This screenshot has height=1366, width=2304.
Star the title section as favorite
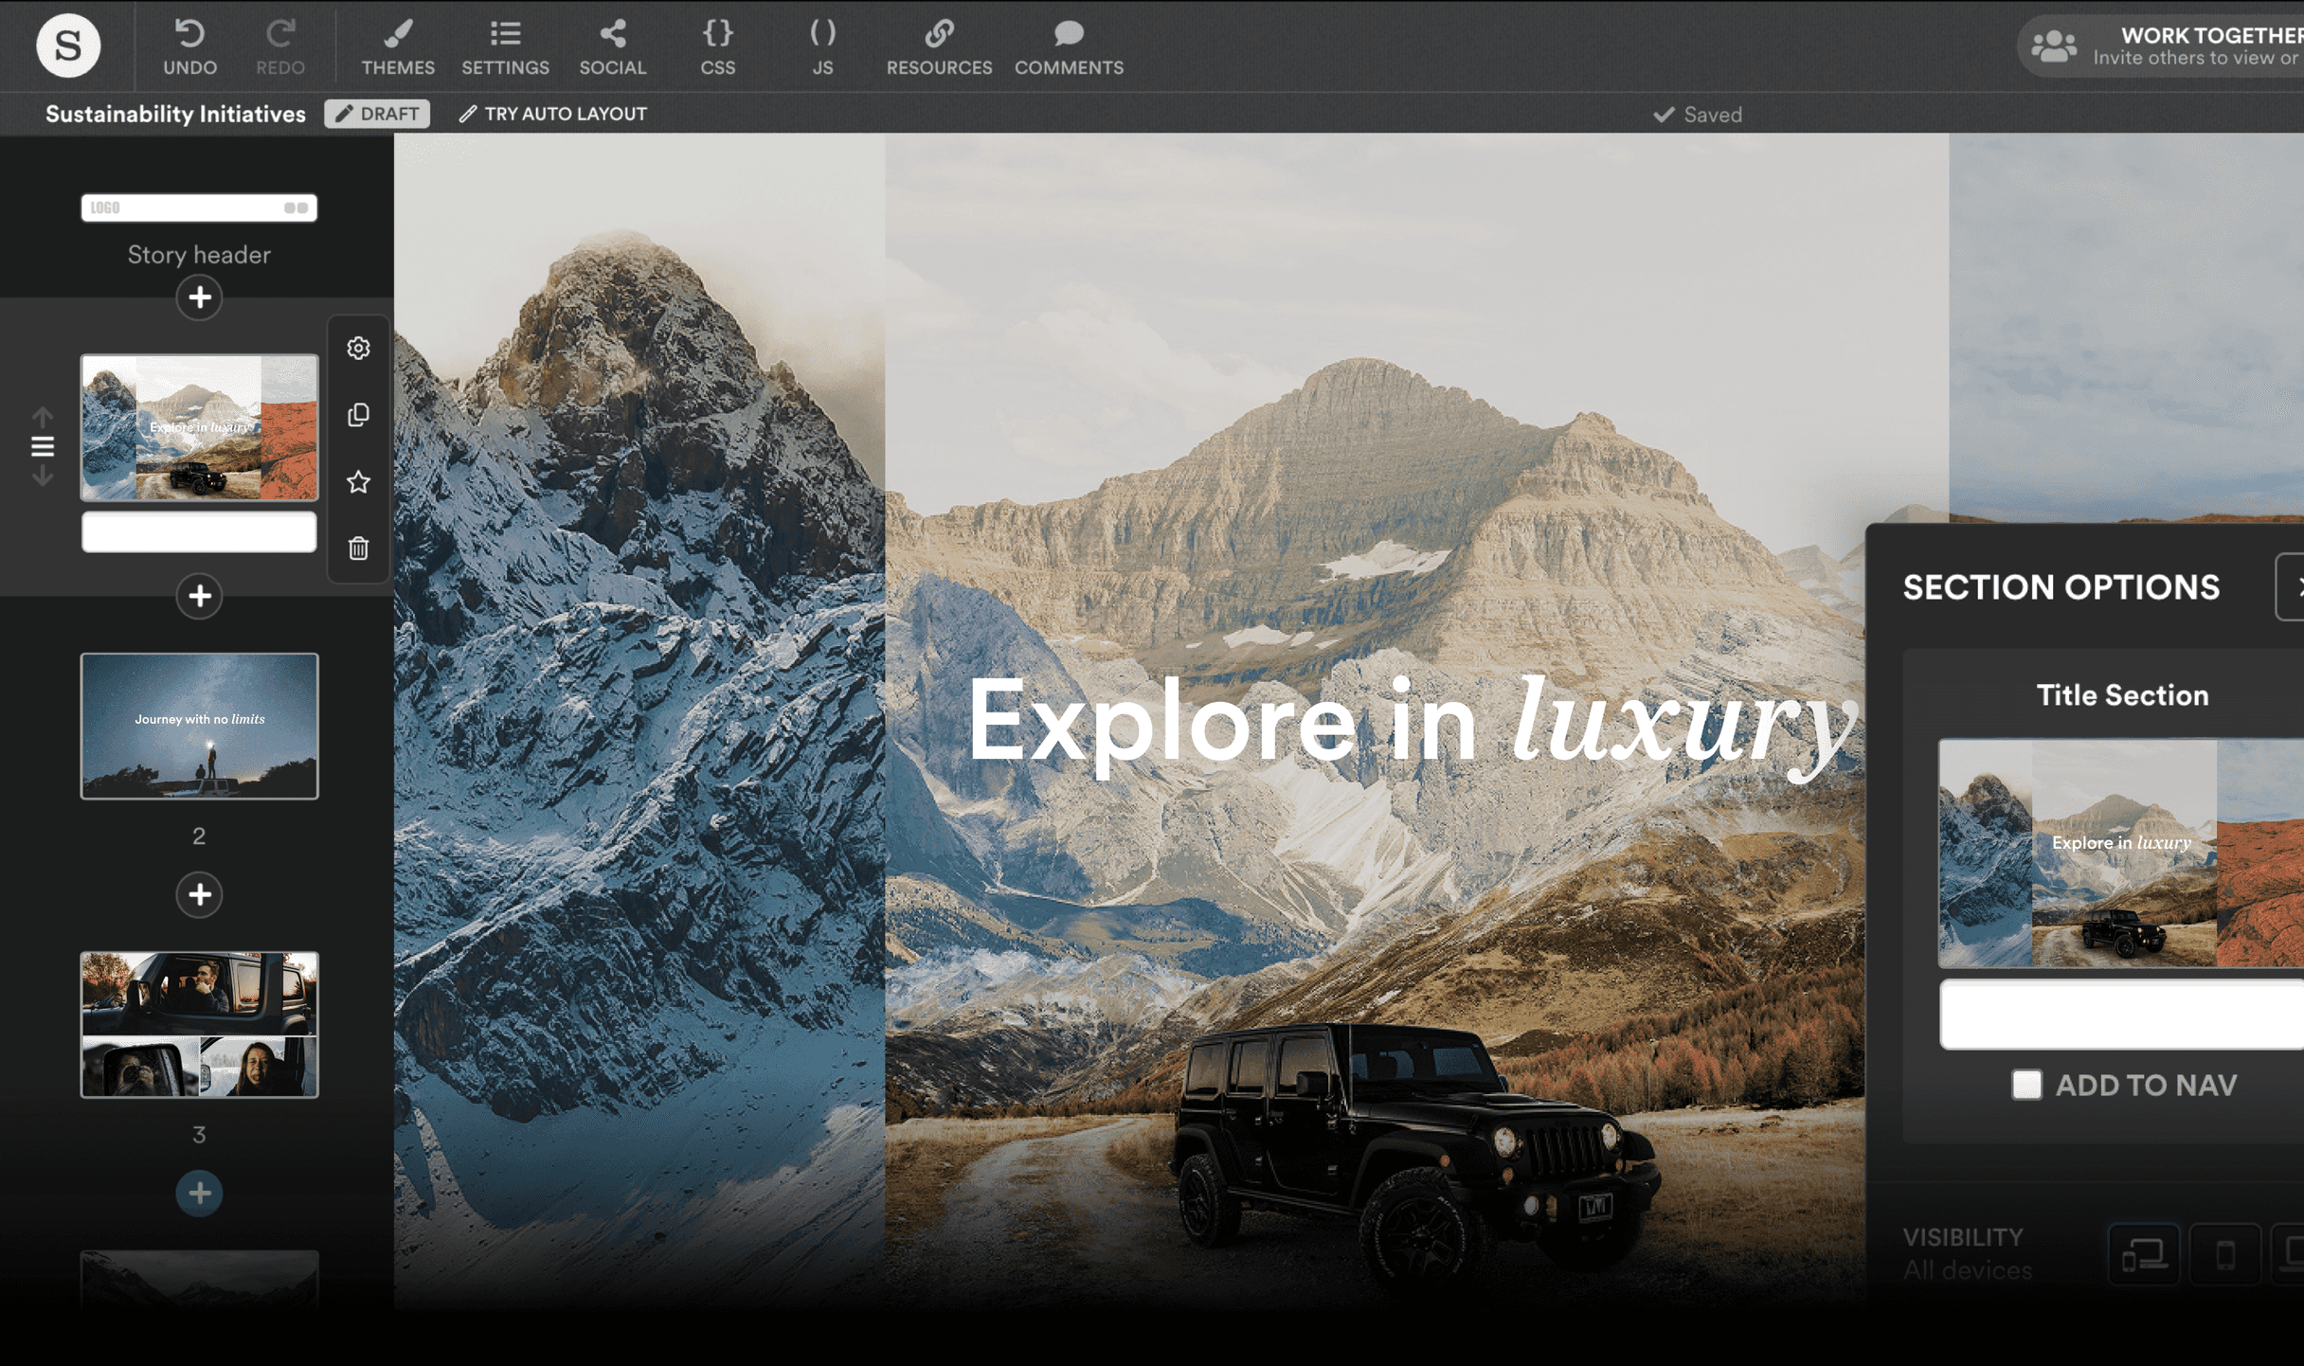coord(358,482)
